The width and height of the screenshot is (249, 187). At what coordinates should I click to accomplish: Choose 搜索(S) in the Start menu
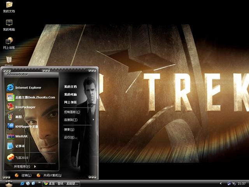pos(69,129)
